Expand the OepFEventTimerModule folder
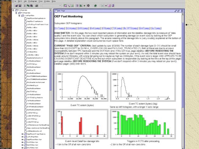The width and height of the screenshot is (199, 149). (22, 134)
